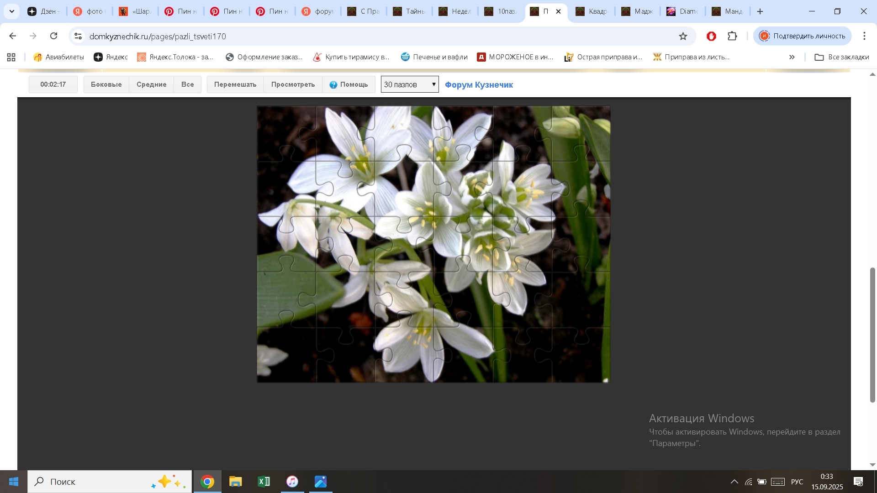Open battery status tray icon
877x493 pixels.
click(762, 482)
